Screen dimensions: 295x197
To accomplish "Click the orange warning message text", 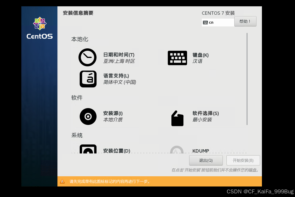I will coord(110,182).
